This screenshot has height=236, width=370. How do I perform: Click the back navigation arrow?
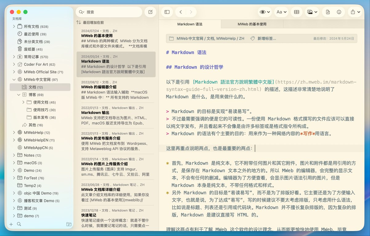pyautogui.click(x=180, y=12)
